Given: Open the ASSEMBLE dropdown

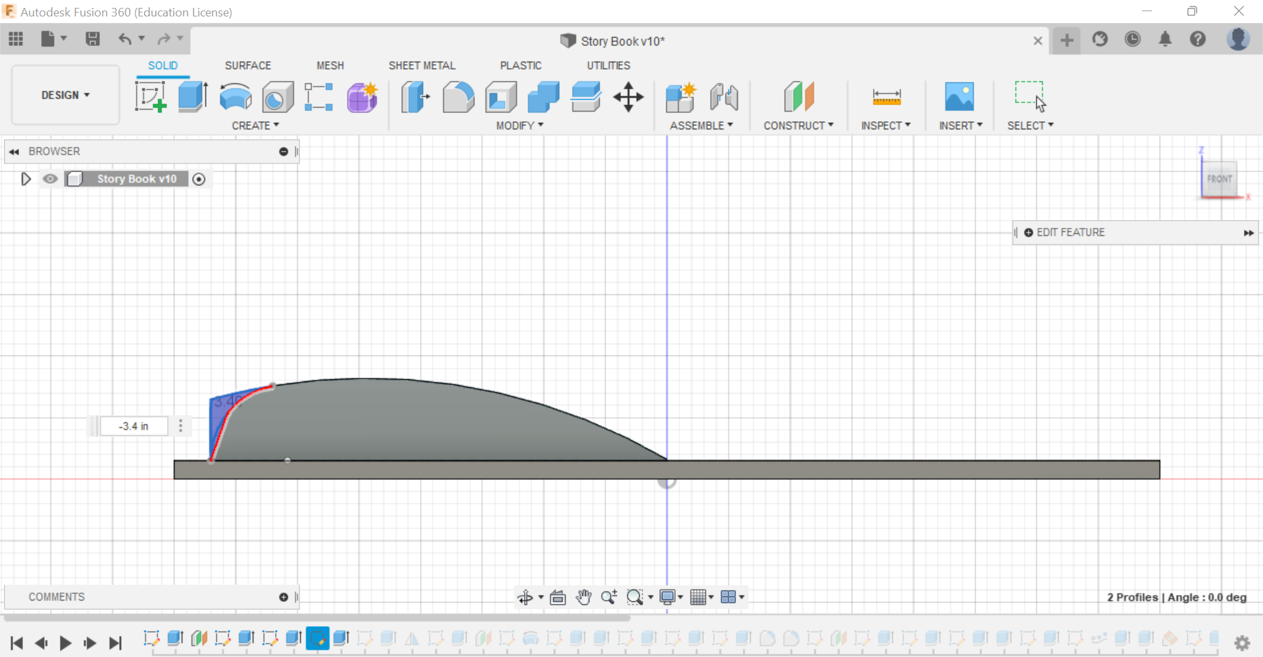Looking at the screenshot, I should 701,125.
